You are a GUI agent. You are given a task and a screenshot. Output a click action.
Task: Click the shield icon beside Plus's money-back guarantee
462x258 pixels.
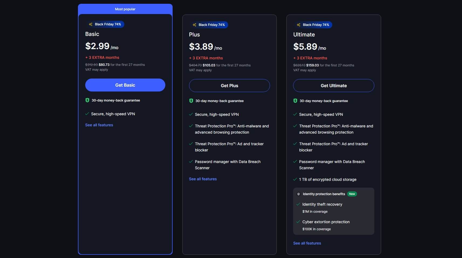click(191, 101)
